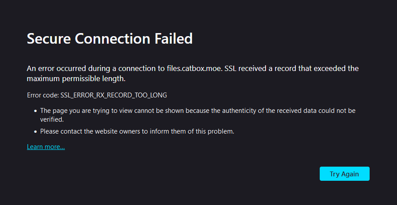Select the SSL_ERROR_RX_RECORD_TOO_LONG error code text
The image size is (397, 205).
(x=113, y=95)
